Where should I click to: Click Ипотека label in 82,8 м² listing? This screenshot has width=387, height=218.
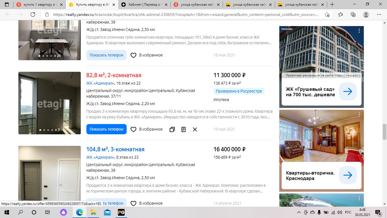coord(221,99)
